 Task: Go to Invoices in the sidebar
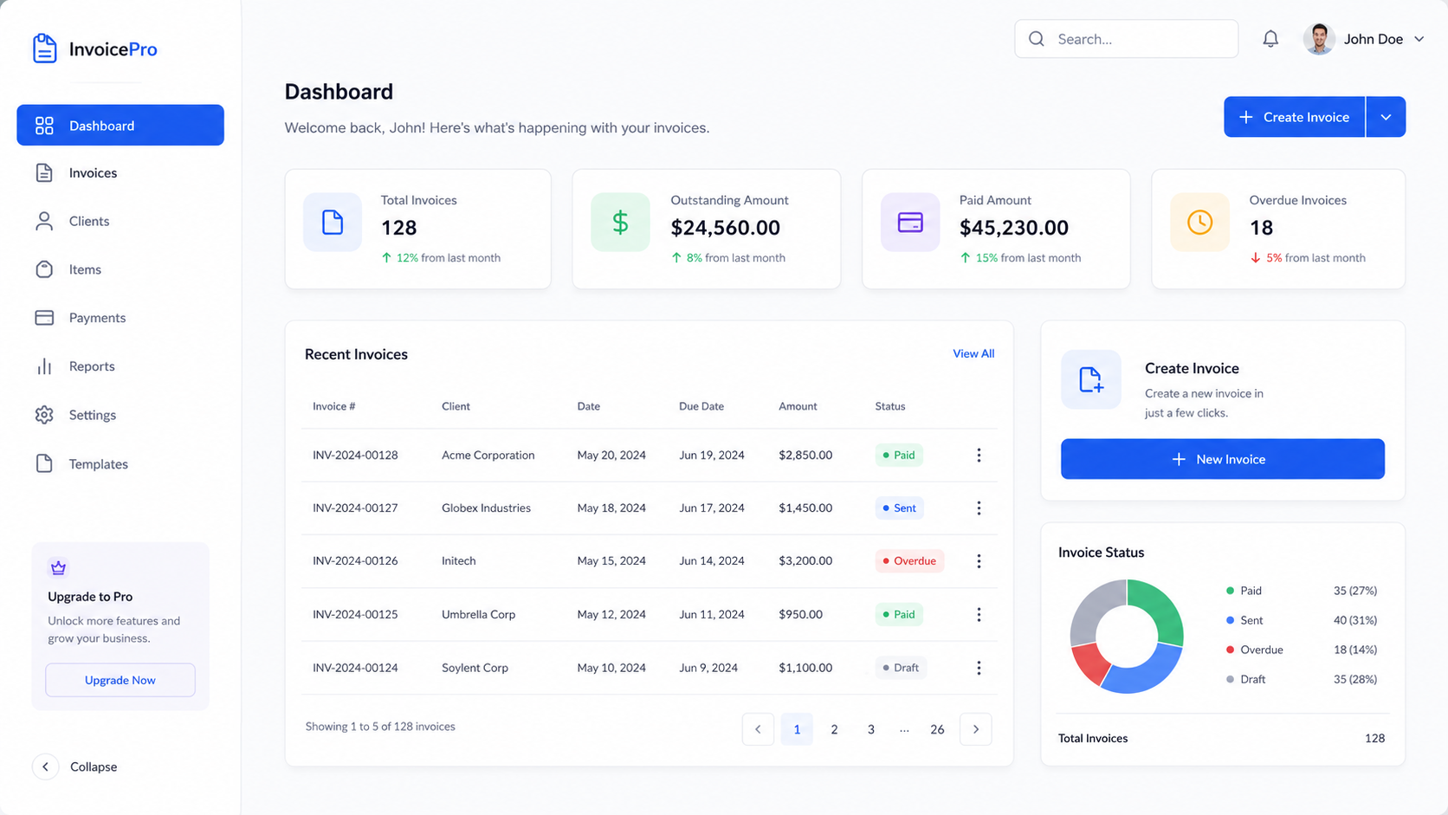coord(120,173)
